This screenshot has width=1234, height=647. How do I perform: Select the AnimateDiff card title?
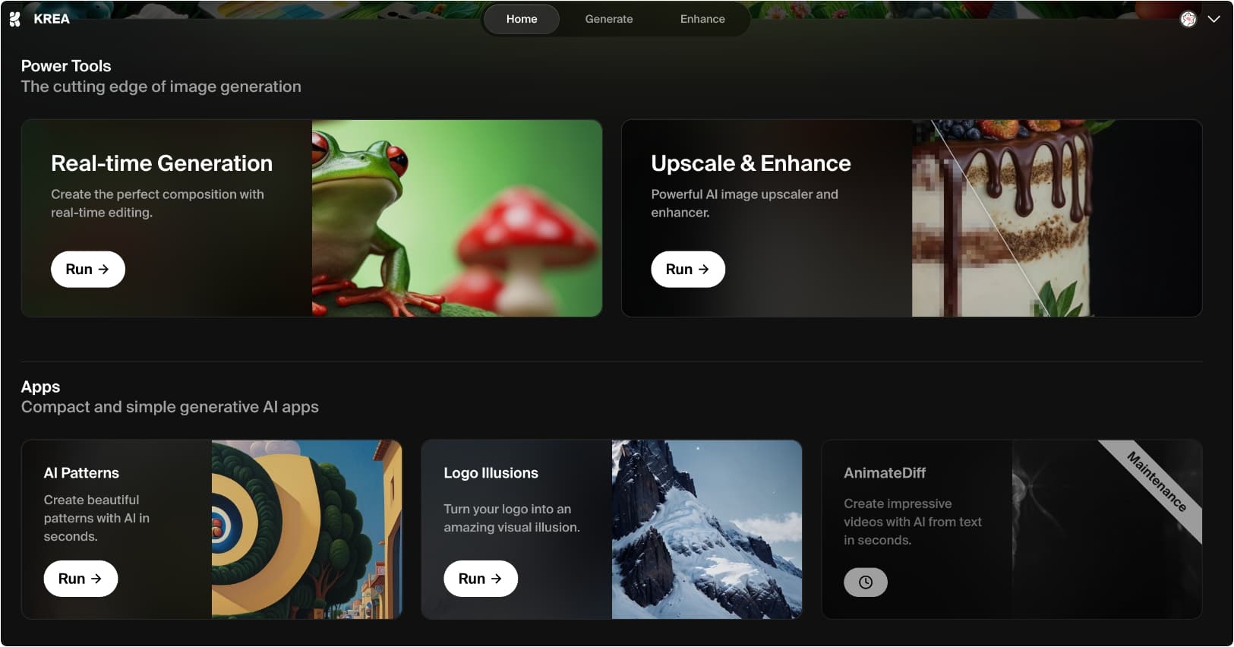tap(884, 473)
